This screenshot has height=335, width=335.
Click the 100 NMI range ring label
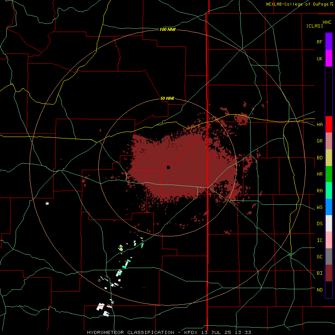[167, 29]
